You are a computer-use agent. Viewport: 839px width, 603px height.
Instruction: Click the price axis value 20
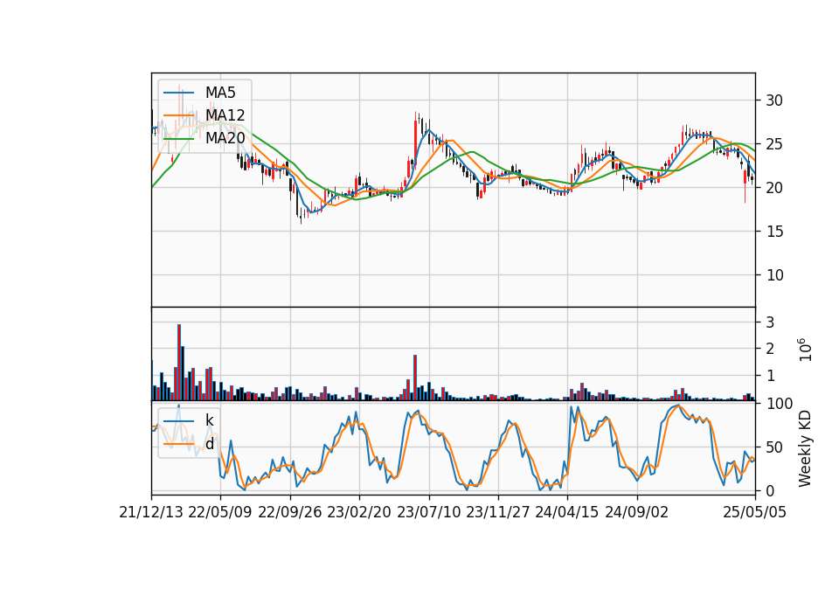coord(773,188)
